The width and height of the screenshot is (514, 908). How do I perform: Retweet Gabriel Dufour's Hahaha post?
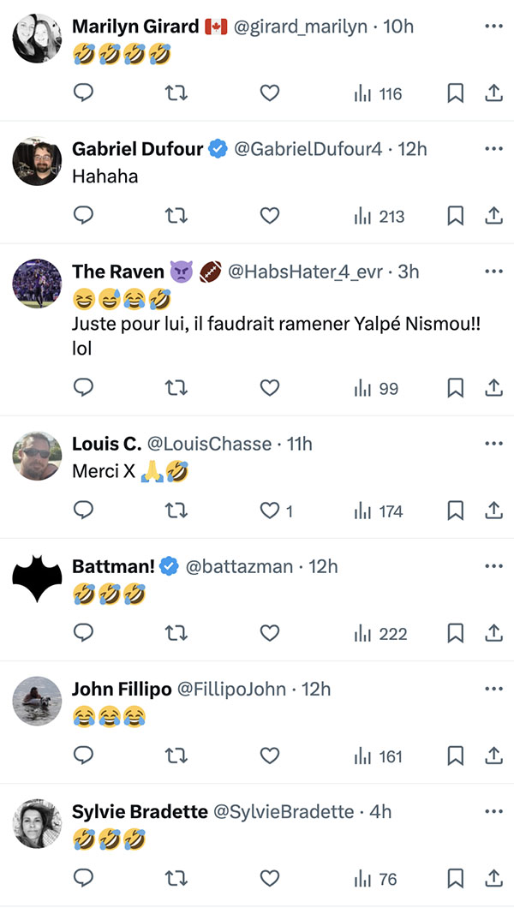pos(176,216)
